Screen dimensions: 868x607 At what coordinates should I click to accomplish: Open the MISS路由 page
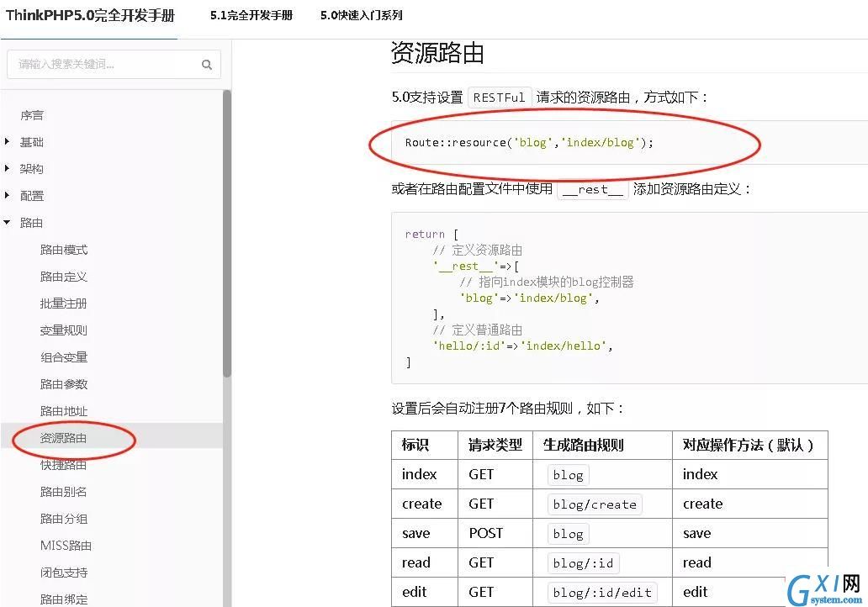click(66, 546)
